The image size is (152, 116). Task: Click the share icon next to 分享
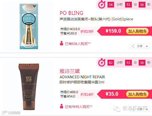click(x=133, y=46)
